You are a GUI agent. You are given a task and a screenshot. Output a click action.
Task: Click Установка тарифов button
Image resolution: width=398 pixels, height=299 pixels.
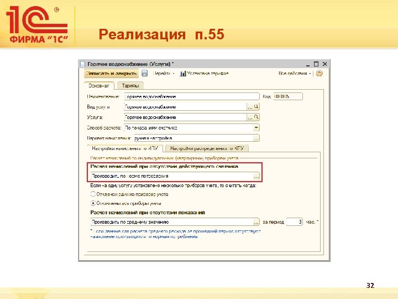205,74
